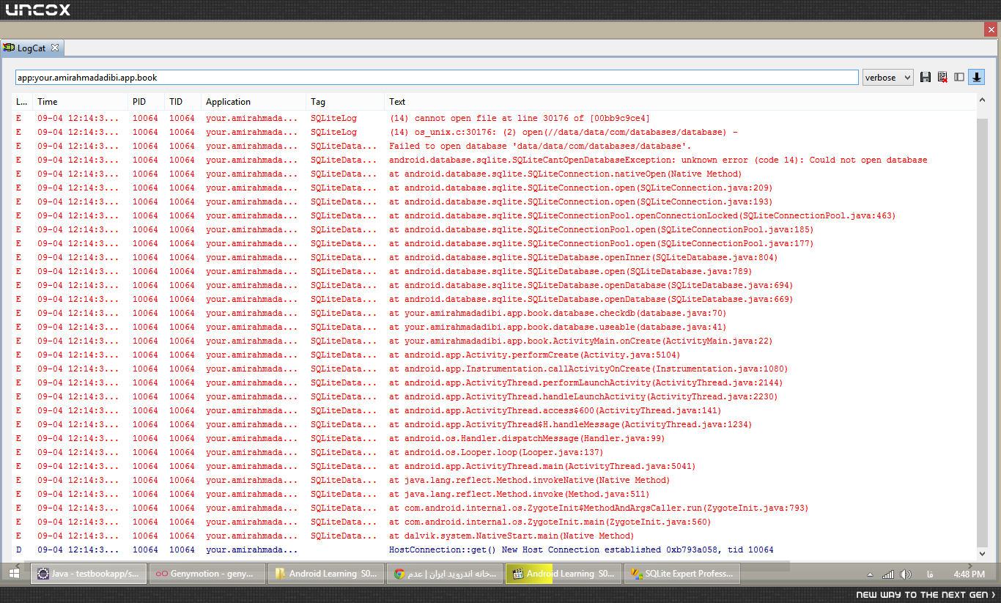
Task: Select SQLiteConnection.nativeOpen stack trace row
Action: [495, 174]
